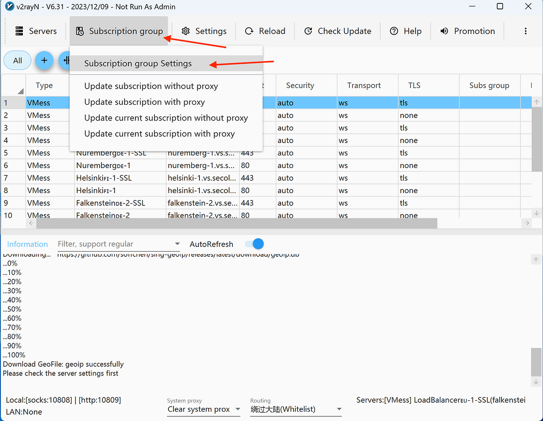The height and width of the screenshot is (421, 543).
Task: Click the LAN:None status text
Action: 24,412
